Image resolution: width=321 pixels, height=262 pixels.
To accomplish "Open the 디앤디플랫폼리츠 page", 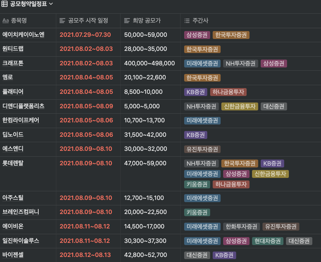I will pyautogui.click(x=23, y=106).
